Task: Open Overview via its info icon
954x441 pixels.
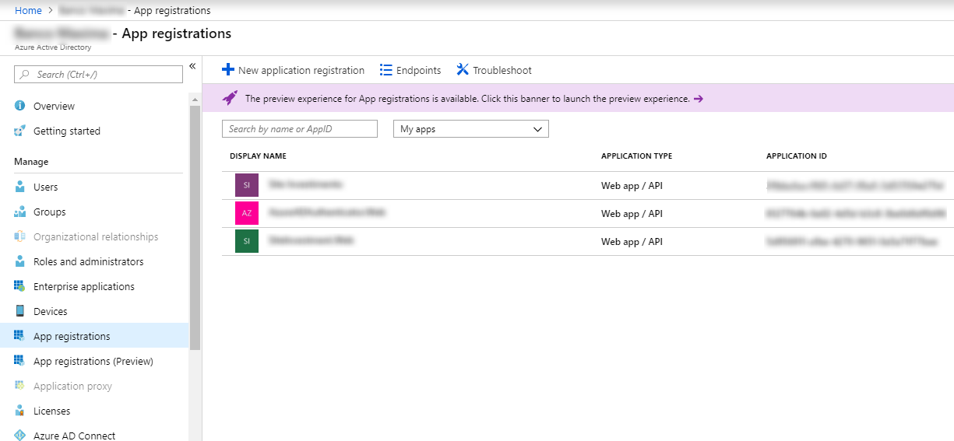Action: pos(20,106)
